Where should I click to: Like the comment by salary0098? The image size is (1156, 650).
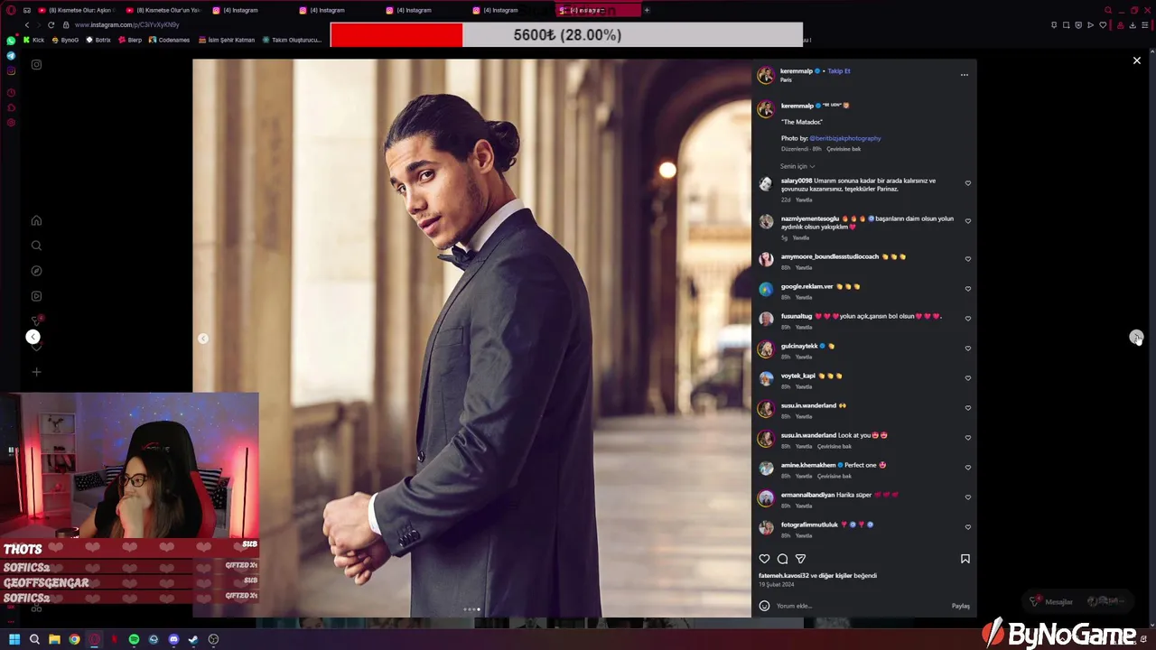(x=968, y=183)
